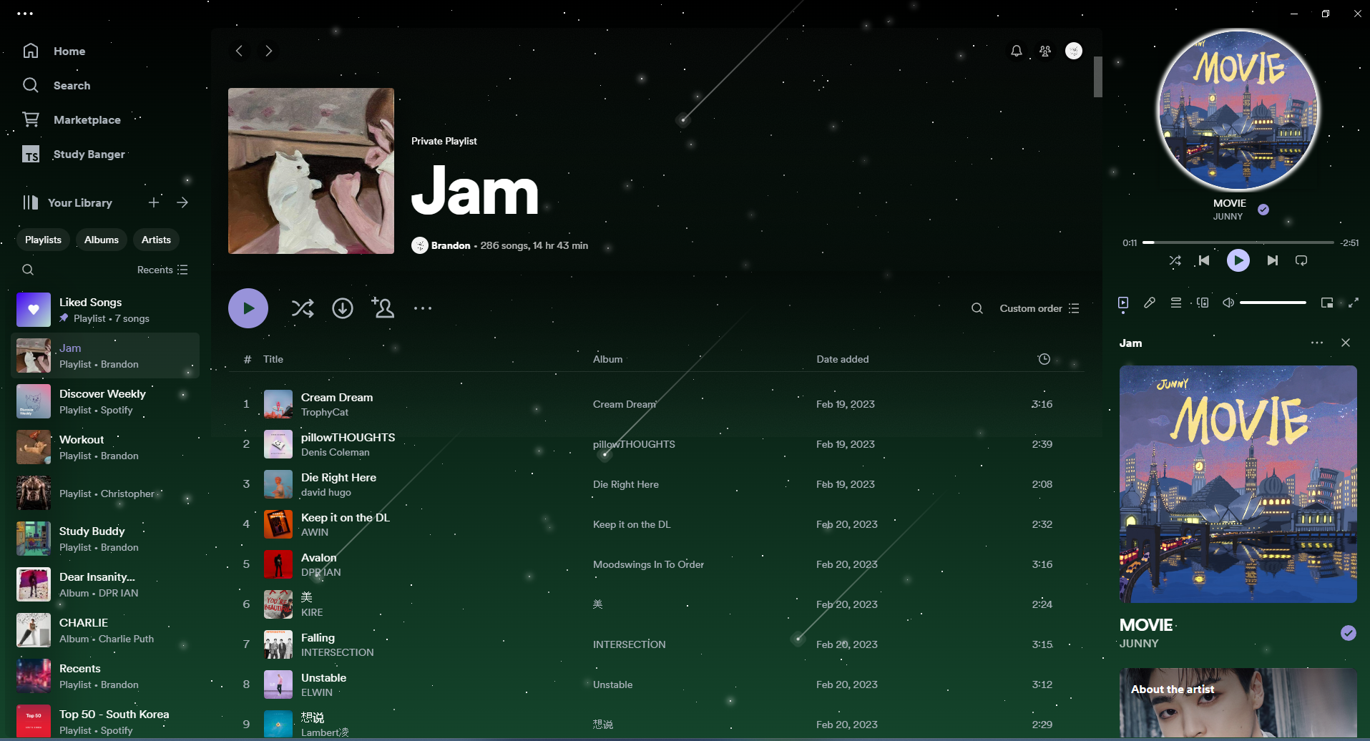Viewport: 1370px width, 741px height.
Task: Skip to previous track
Action: (x=1204, y=260)
